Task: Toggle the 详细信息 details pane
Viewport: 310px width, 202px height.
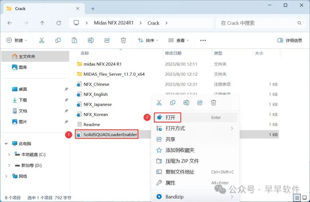Action: 290,40
